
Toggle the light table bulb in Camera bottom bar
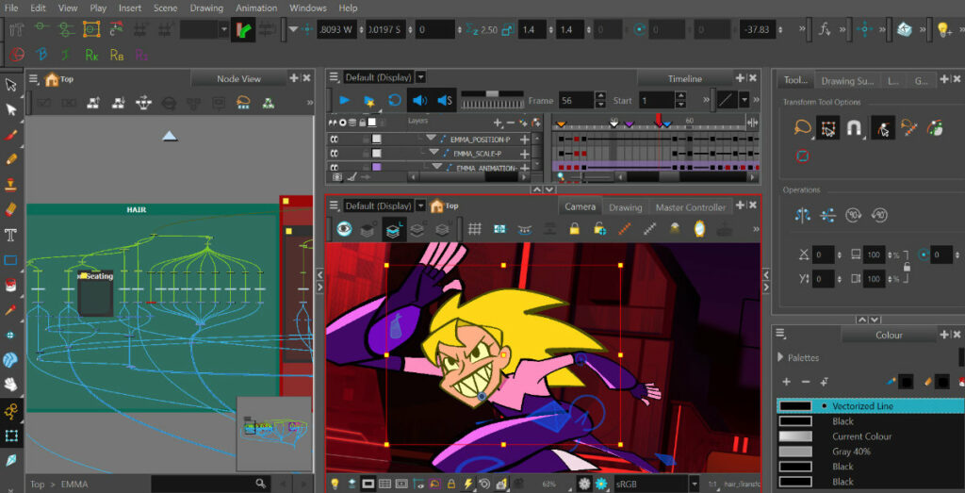pyautogui.click(x=335, y=484)
